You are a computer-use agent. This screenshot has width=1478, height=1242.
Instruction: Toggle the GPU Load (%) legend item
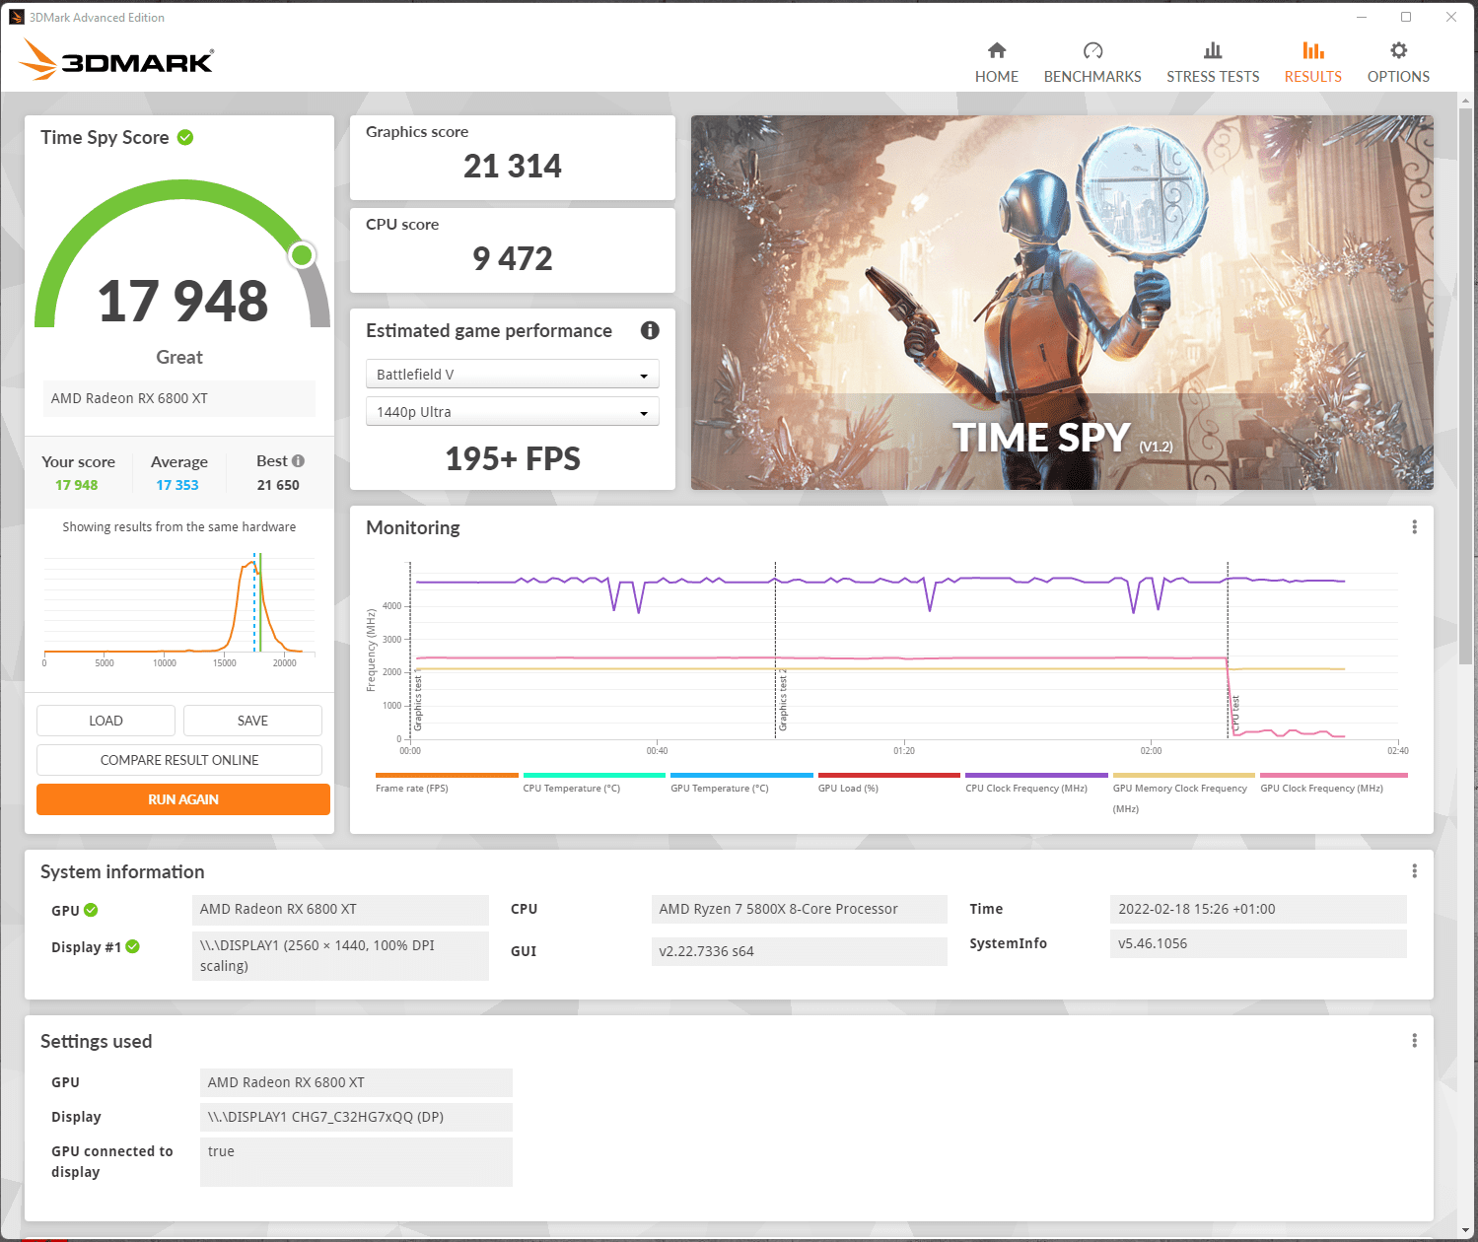(x=889, y=784)
